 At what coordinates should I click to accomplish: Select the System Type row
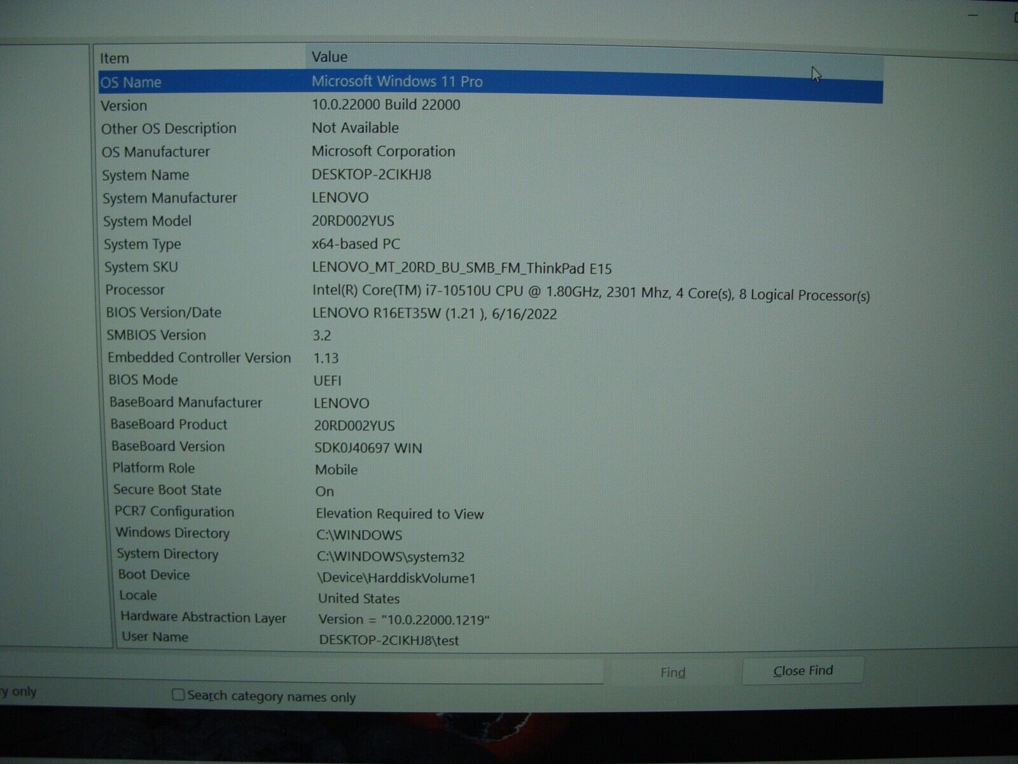pyautogui.click(x=491, y=244)
